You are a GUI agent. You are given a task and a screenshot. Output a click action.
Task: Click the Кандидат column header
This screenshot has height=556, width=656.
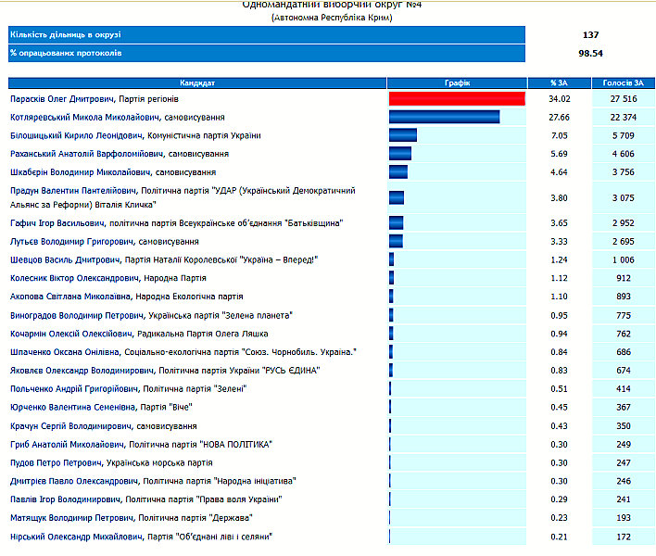(x=197, y=83)
